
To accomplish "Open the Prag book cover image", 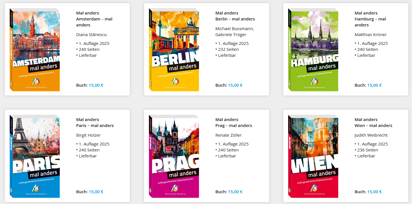I will (174, 156).
